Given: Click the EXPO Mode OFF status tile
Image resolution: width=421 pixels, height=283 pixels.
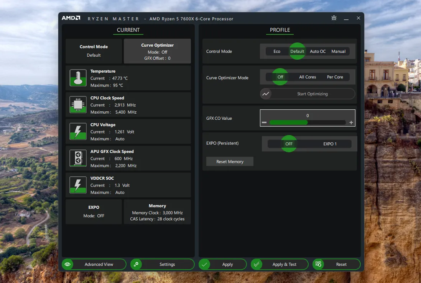Looking at the screenshot, I should click(x=94, y=211).
